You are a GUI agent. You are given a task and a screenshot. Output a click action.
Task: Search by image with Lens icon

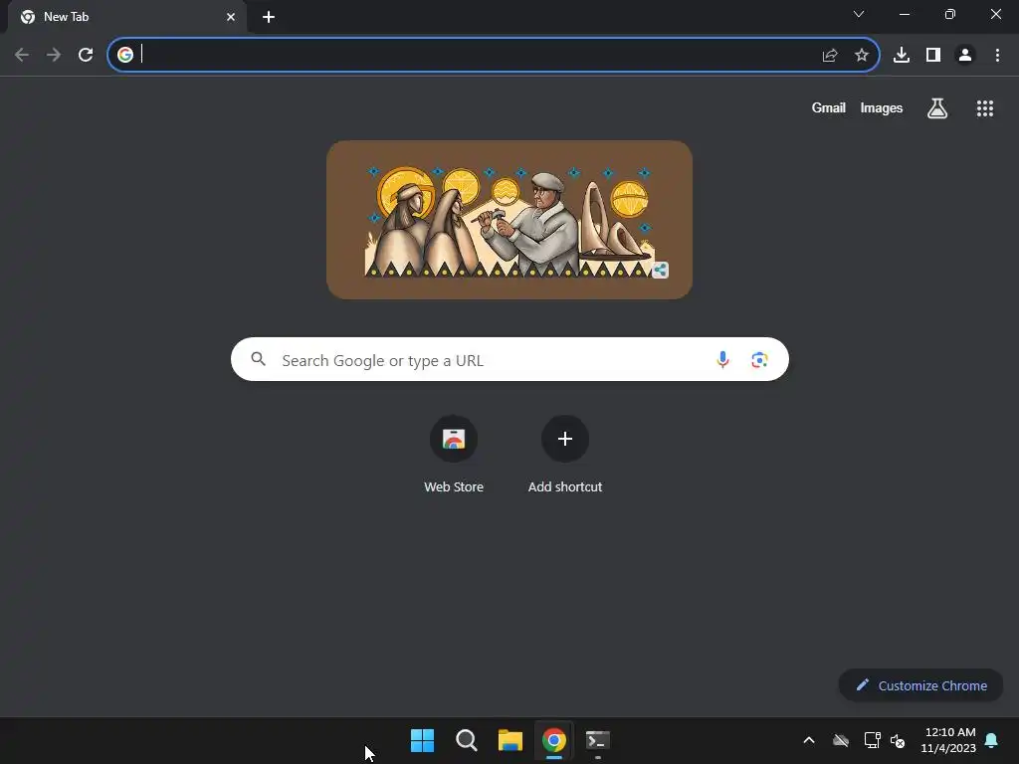pyautogui.click(x=759, y=359)
